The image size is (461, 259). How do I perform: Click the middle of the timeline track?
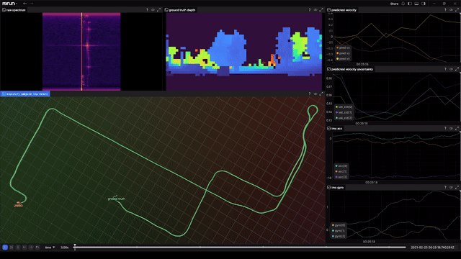(x=240, y=247)
